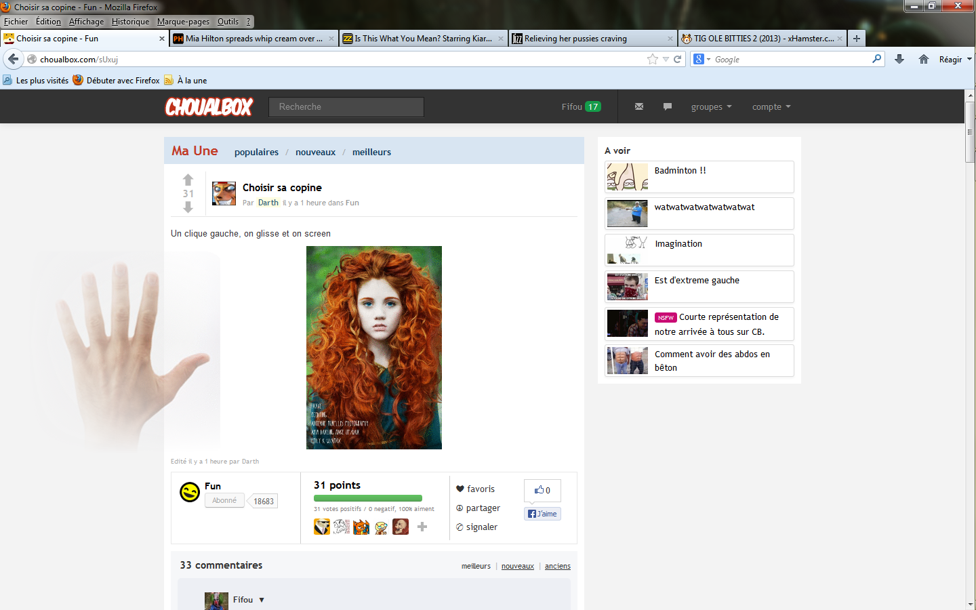Click the Recherche search field

[346, 107]
